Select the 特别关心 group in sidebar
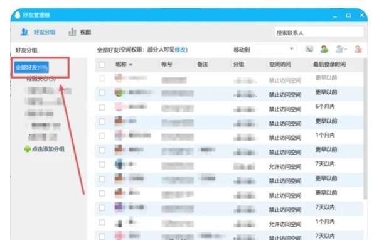384x240 pixels. click(x=41, y=79)
